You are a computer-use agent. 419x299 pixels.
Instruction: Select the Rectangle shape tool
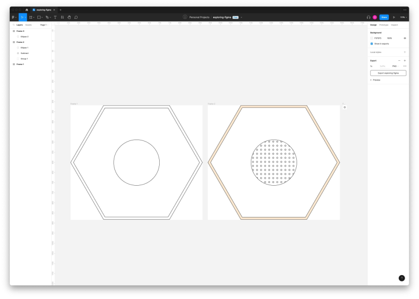coord(39,18)
